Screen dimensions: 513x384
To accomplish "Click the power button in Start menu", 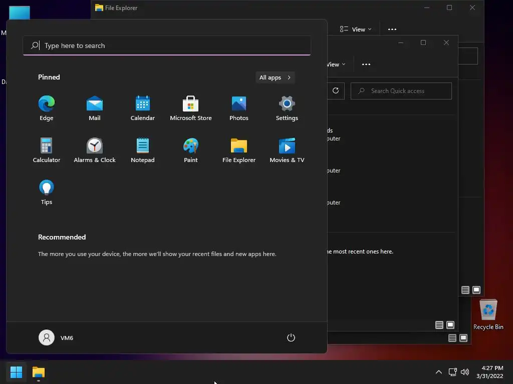I will 291,337.
